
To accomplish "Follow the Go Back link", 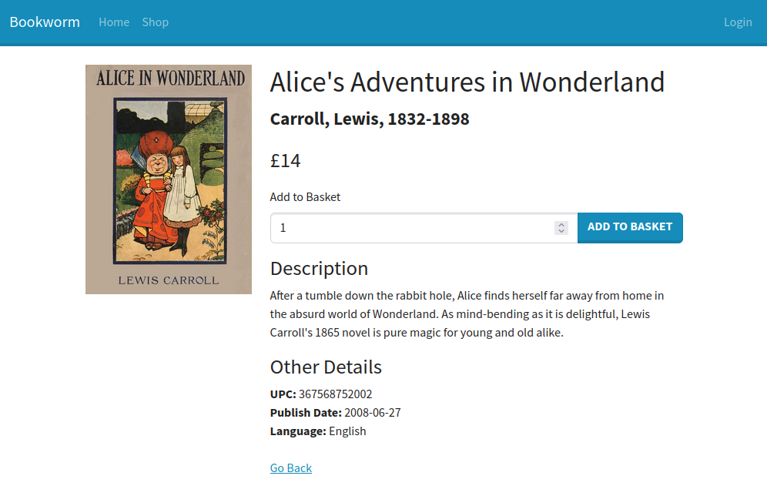I will [x=290, y=468].
